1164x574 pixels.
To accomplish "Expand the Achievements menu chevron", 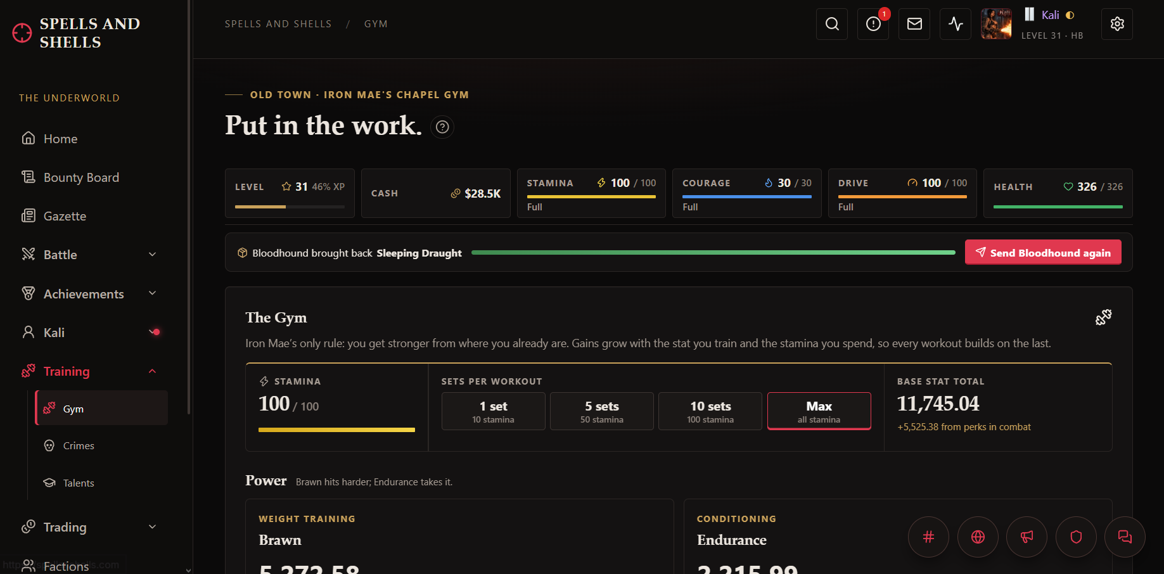I will pyautogui.click(x=152, y=293).
